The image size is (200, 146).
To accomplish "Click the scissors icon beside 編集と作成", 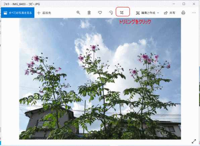I will pos(138,13).
